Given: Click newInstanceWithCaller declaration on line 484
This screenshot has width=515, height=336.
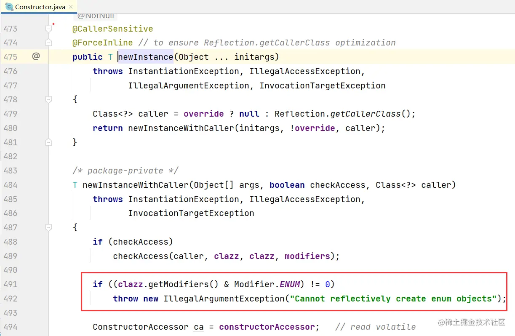Looking at the screenshot, I should [136, 185].
